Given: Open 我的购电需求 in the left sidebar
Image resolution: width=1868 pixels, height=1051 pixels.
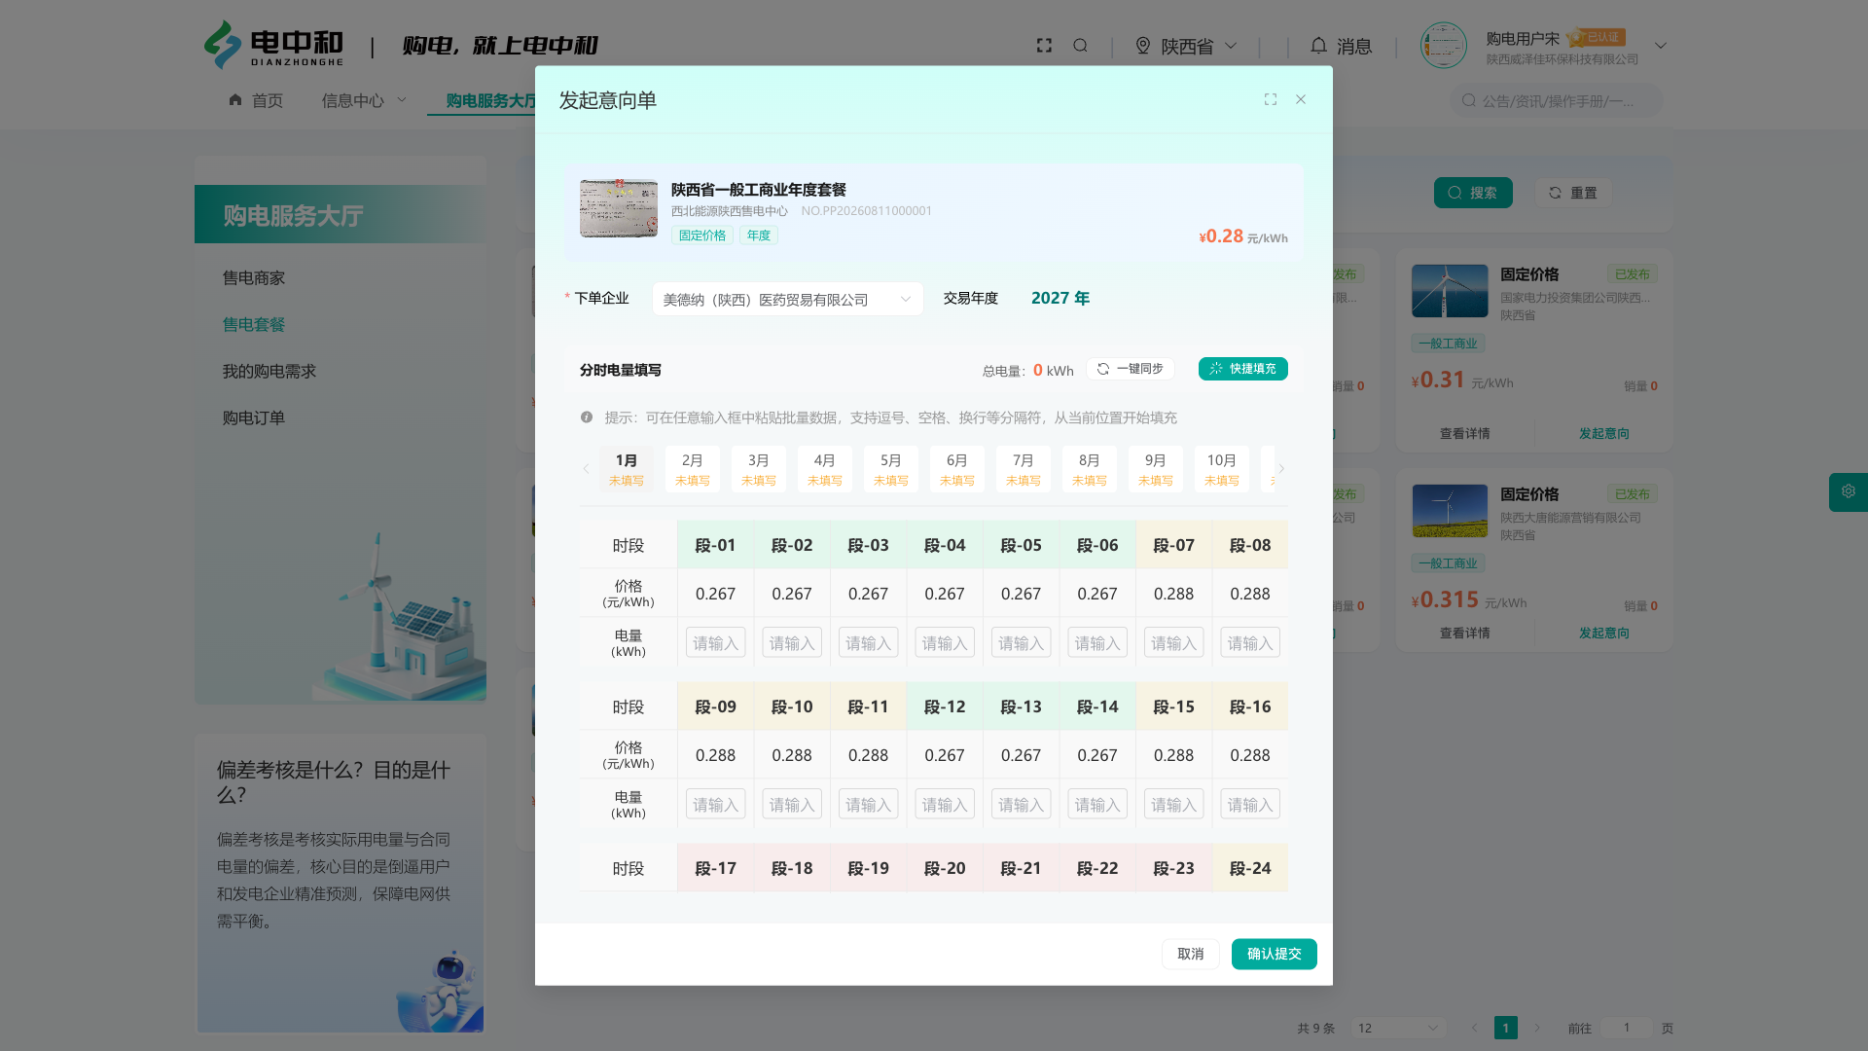Looking at the screenshot, I should coord(269,372).
